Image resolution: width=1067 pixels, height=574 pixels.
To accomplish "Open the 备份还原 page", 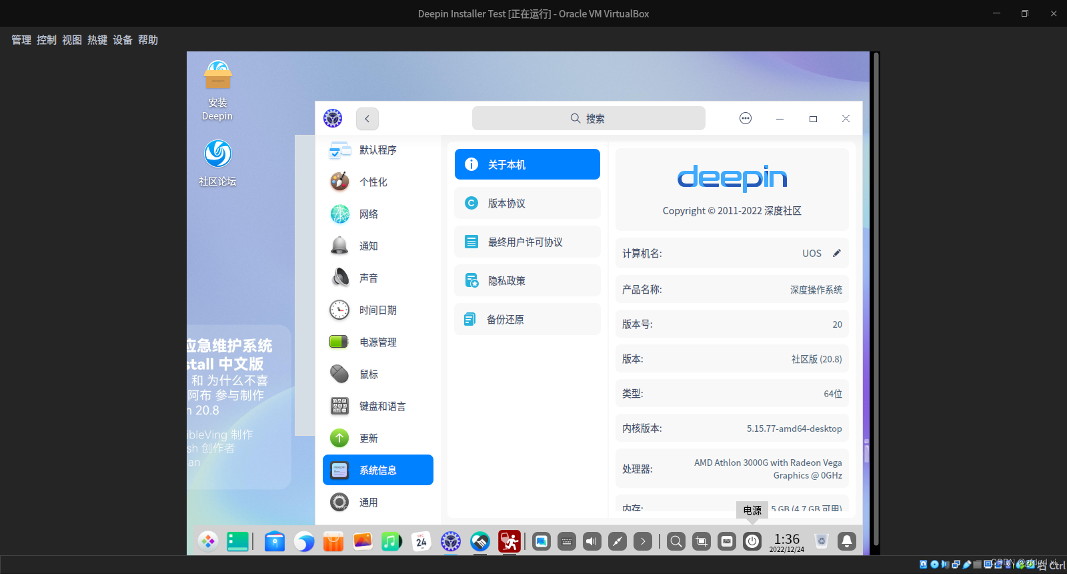I will coord(527,319).
